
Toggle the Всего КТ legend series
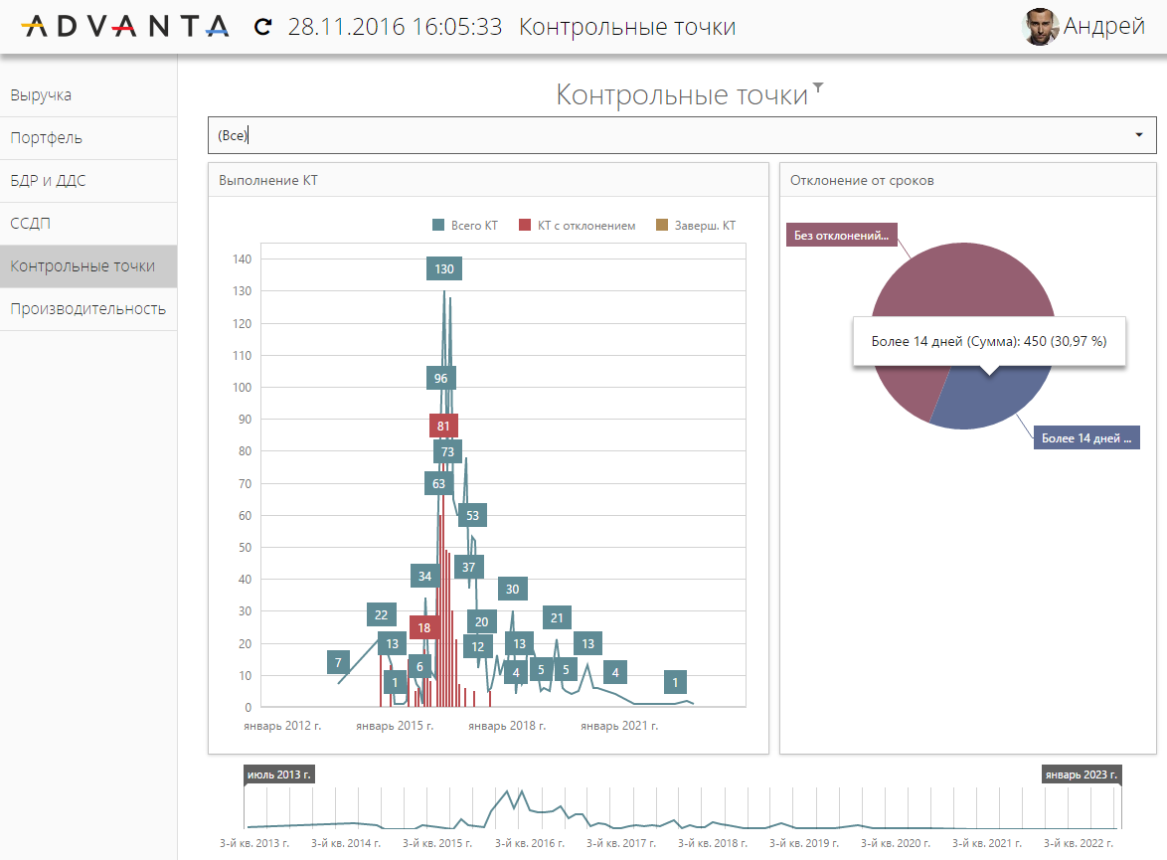[465, 226]
